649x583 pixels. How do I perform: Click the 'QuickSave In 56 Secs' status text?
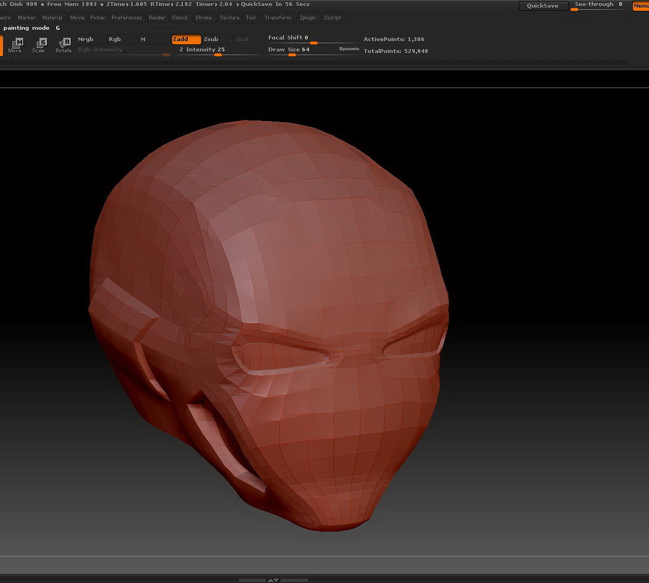click(x=275, y=4)
